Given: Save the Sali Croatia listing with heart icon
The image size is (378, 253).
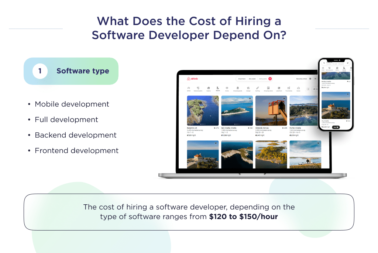Looking at the screenshot, I should coord(249,99).
